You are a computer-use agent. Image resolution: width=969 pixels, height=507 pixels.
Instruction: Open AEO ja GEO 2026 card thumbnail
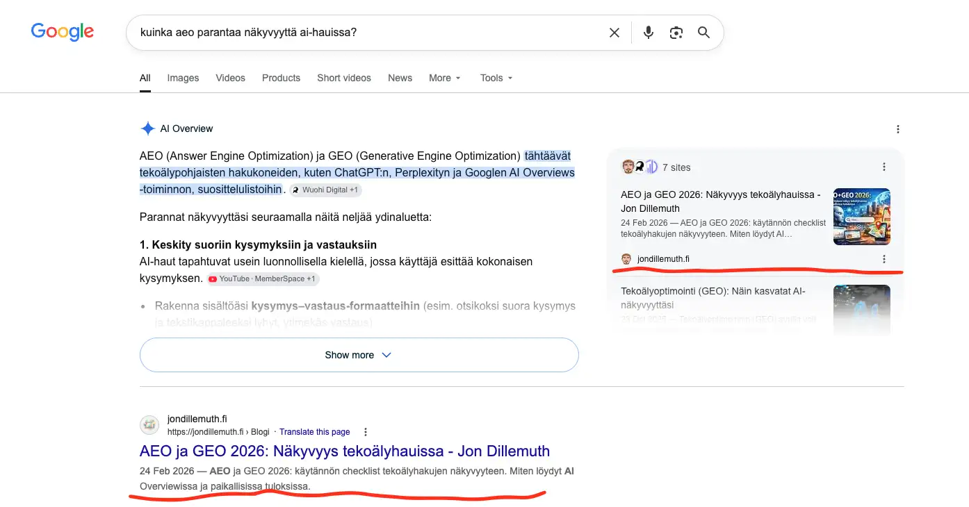[862, 216]
